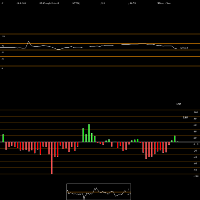Click the -40 label on MR right axis
The height and width of the screenshot is (200, 200).
(x=195, y=157)
